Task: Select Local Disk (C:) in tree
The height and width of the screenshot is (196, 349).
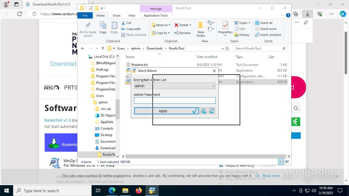Action: coord(104,57)
